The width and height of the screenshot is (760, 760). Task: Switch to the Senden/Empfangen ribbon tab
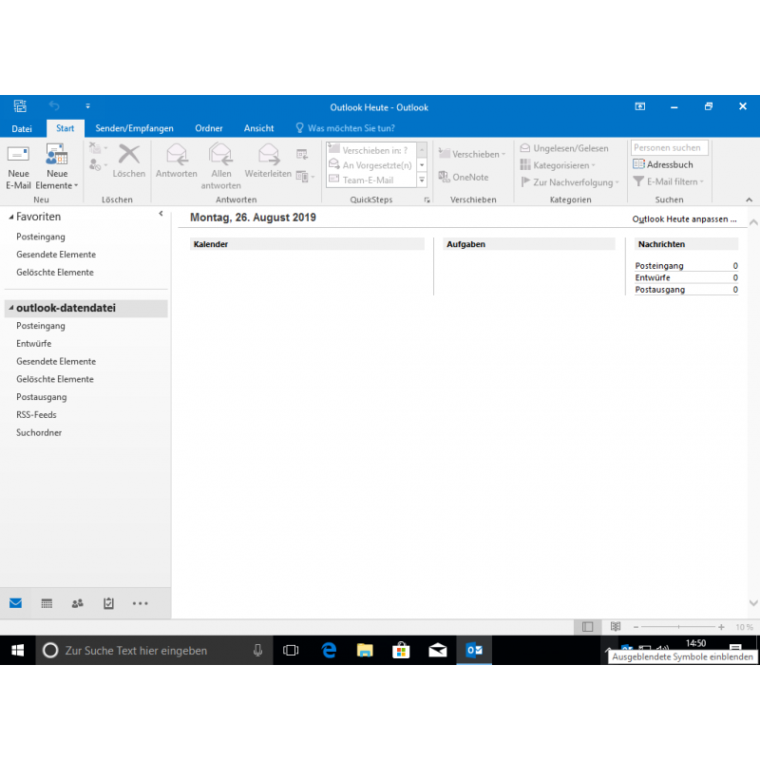click(x=134, y=128)
